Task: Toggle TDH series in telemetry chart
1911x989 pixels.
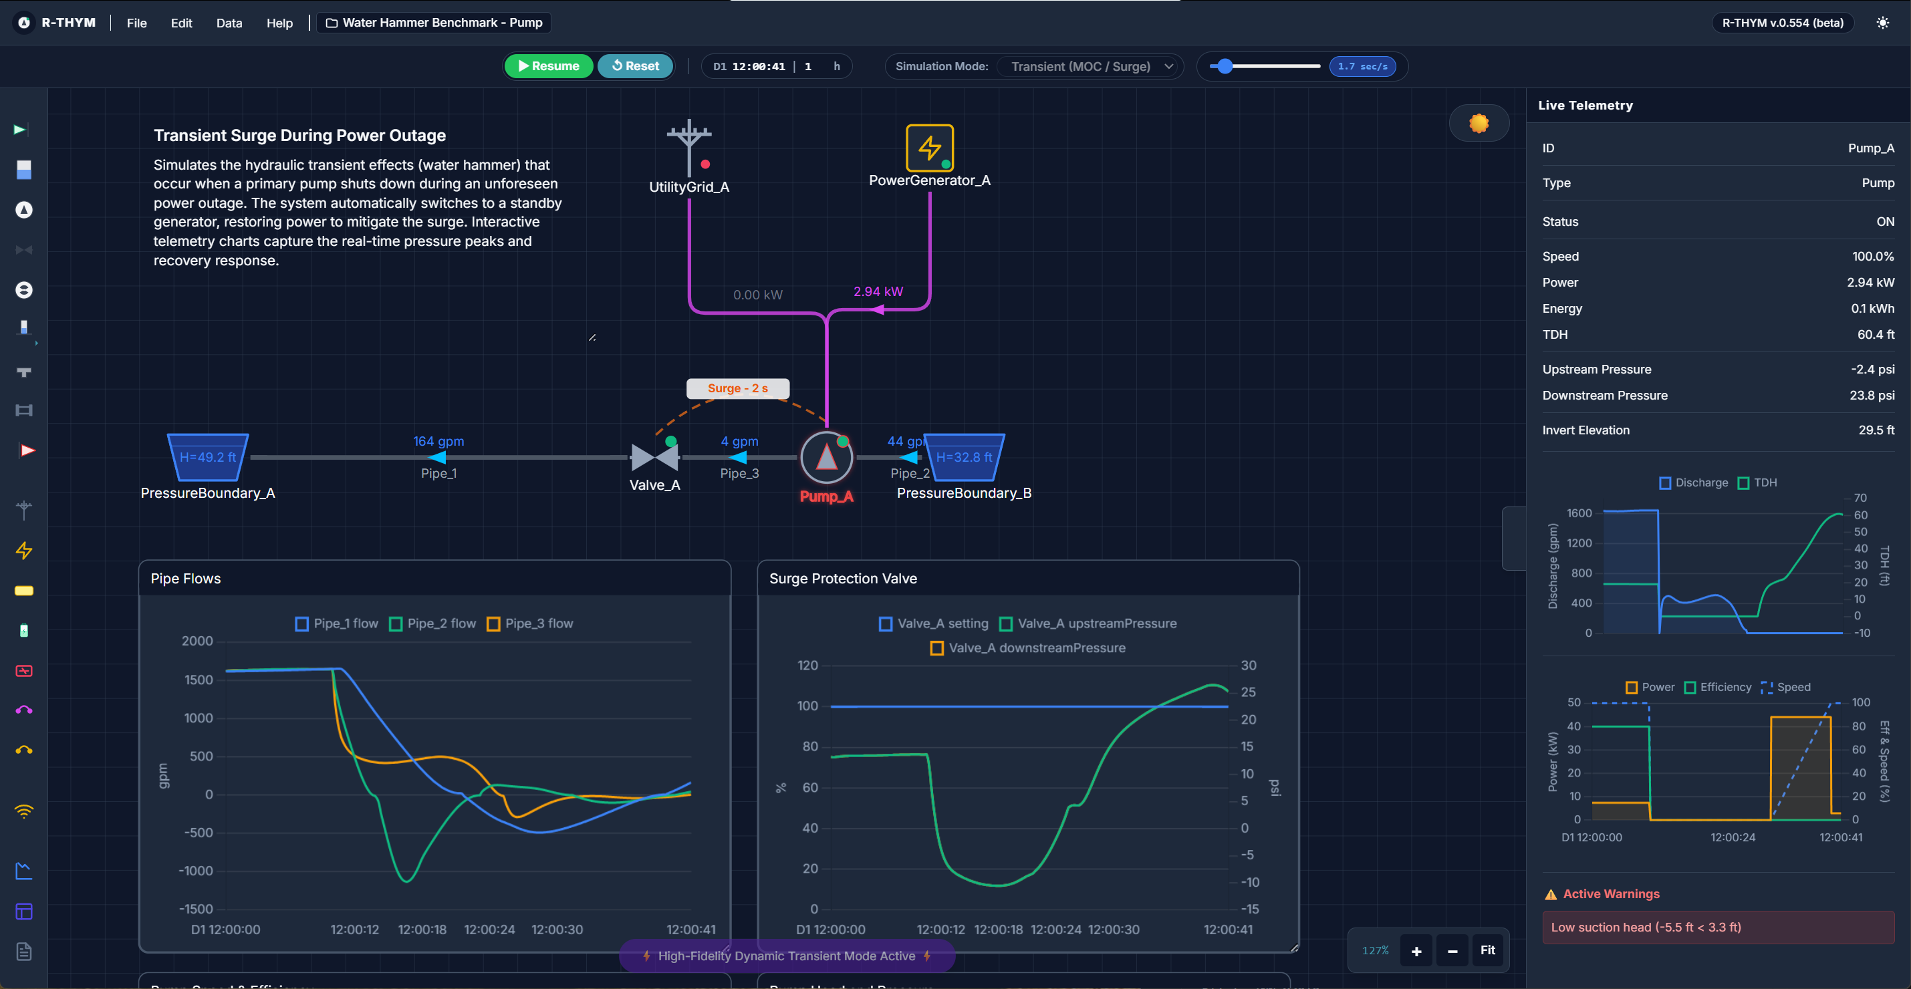Action: pyautogui.click(x=1757, y=482)
